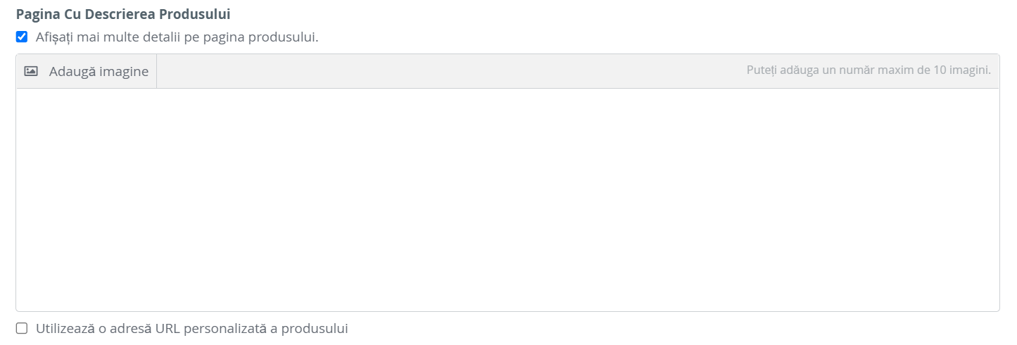Click the text Puteți adăuga un număr maxim
The height and width of the screenshot is (345, 1017).
point(815,70)
